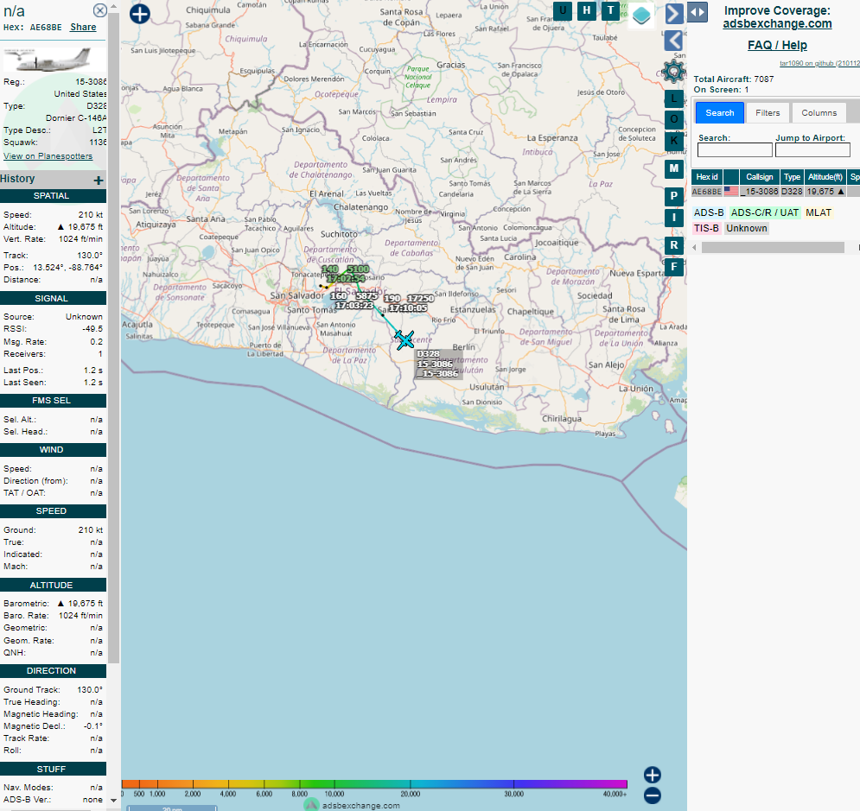Click the DIRECTION section header
The width and height of the screenshot is (860, 811).
54,671
